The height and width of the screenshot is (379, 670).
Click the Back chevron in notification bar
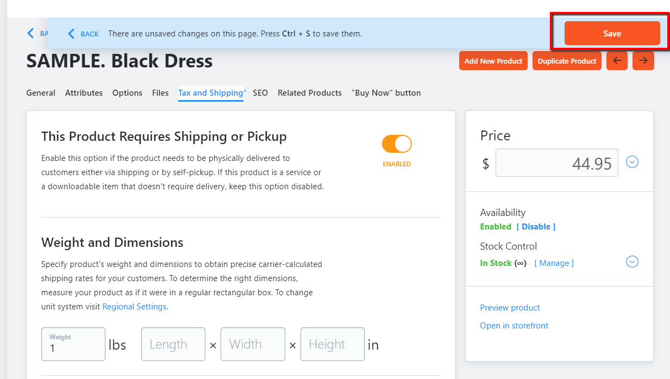point(71,34)
